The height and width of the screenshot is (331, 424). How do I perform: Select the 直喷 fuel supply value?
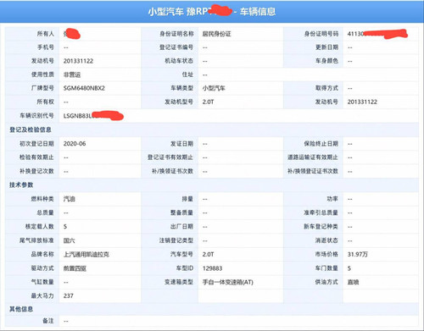353,282
